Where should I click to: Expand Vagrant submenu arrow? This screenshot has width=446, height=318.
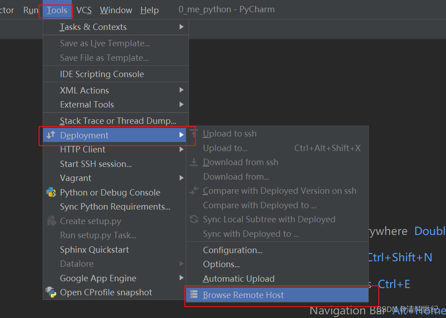182,178
